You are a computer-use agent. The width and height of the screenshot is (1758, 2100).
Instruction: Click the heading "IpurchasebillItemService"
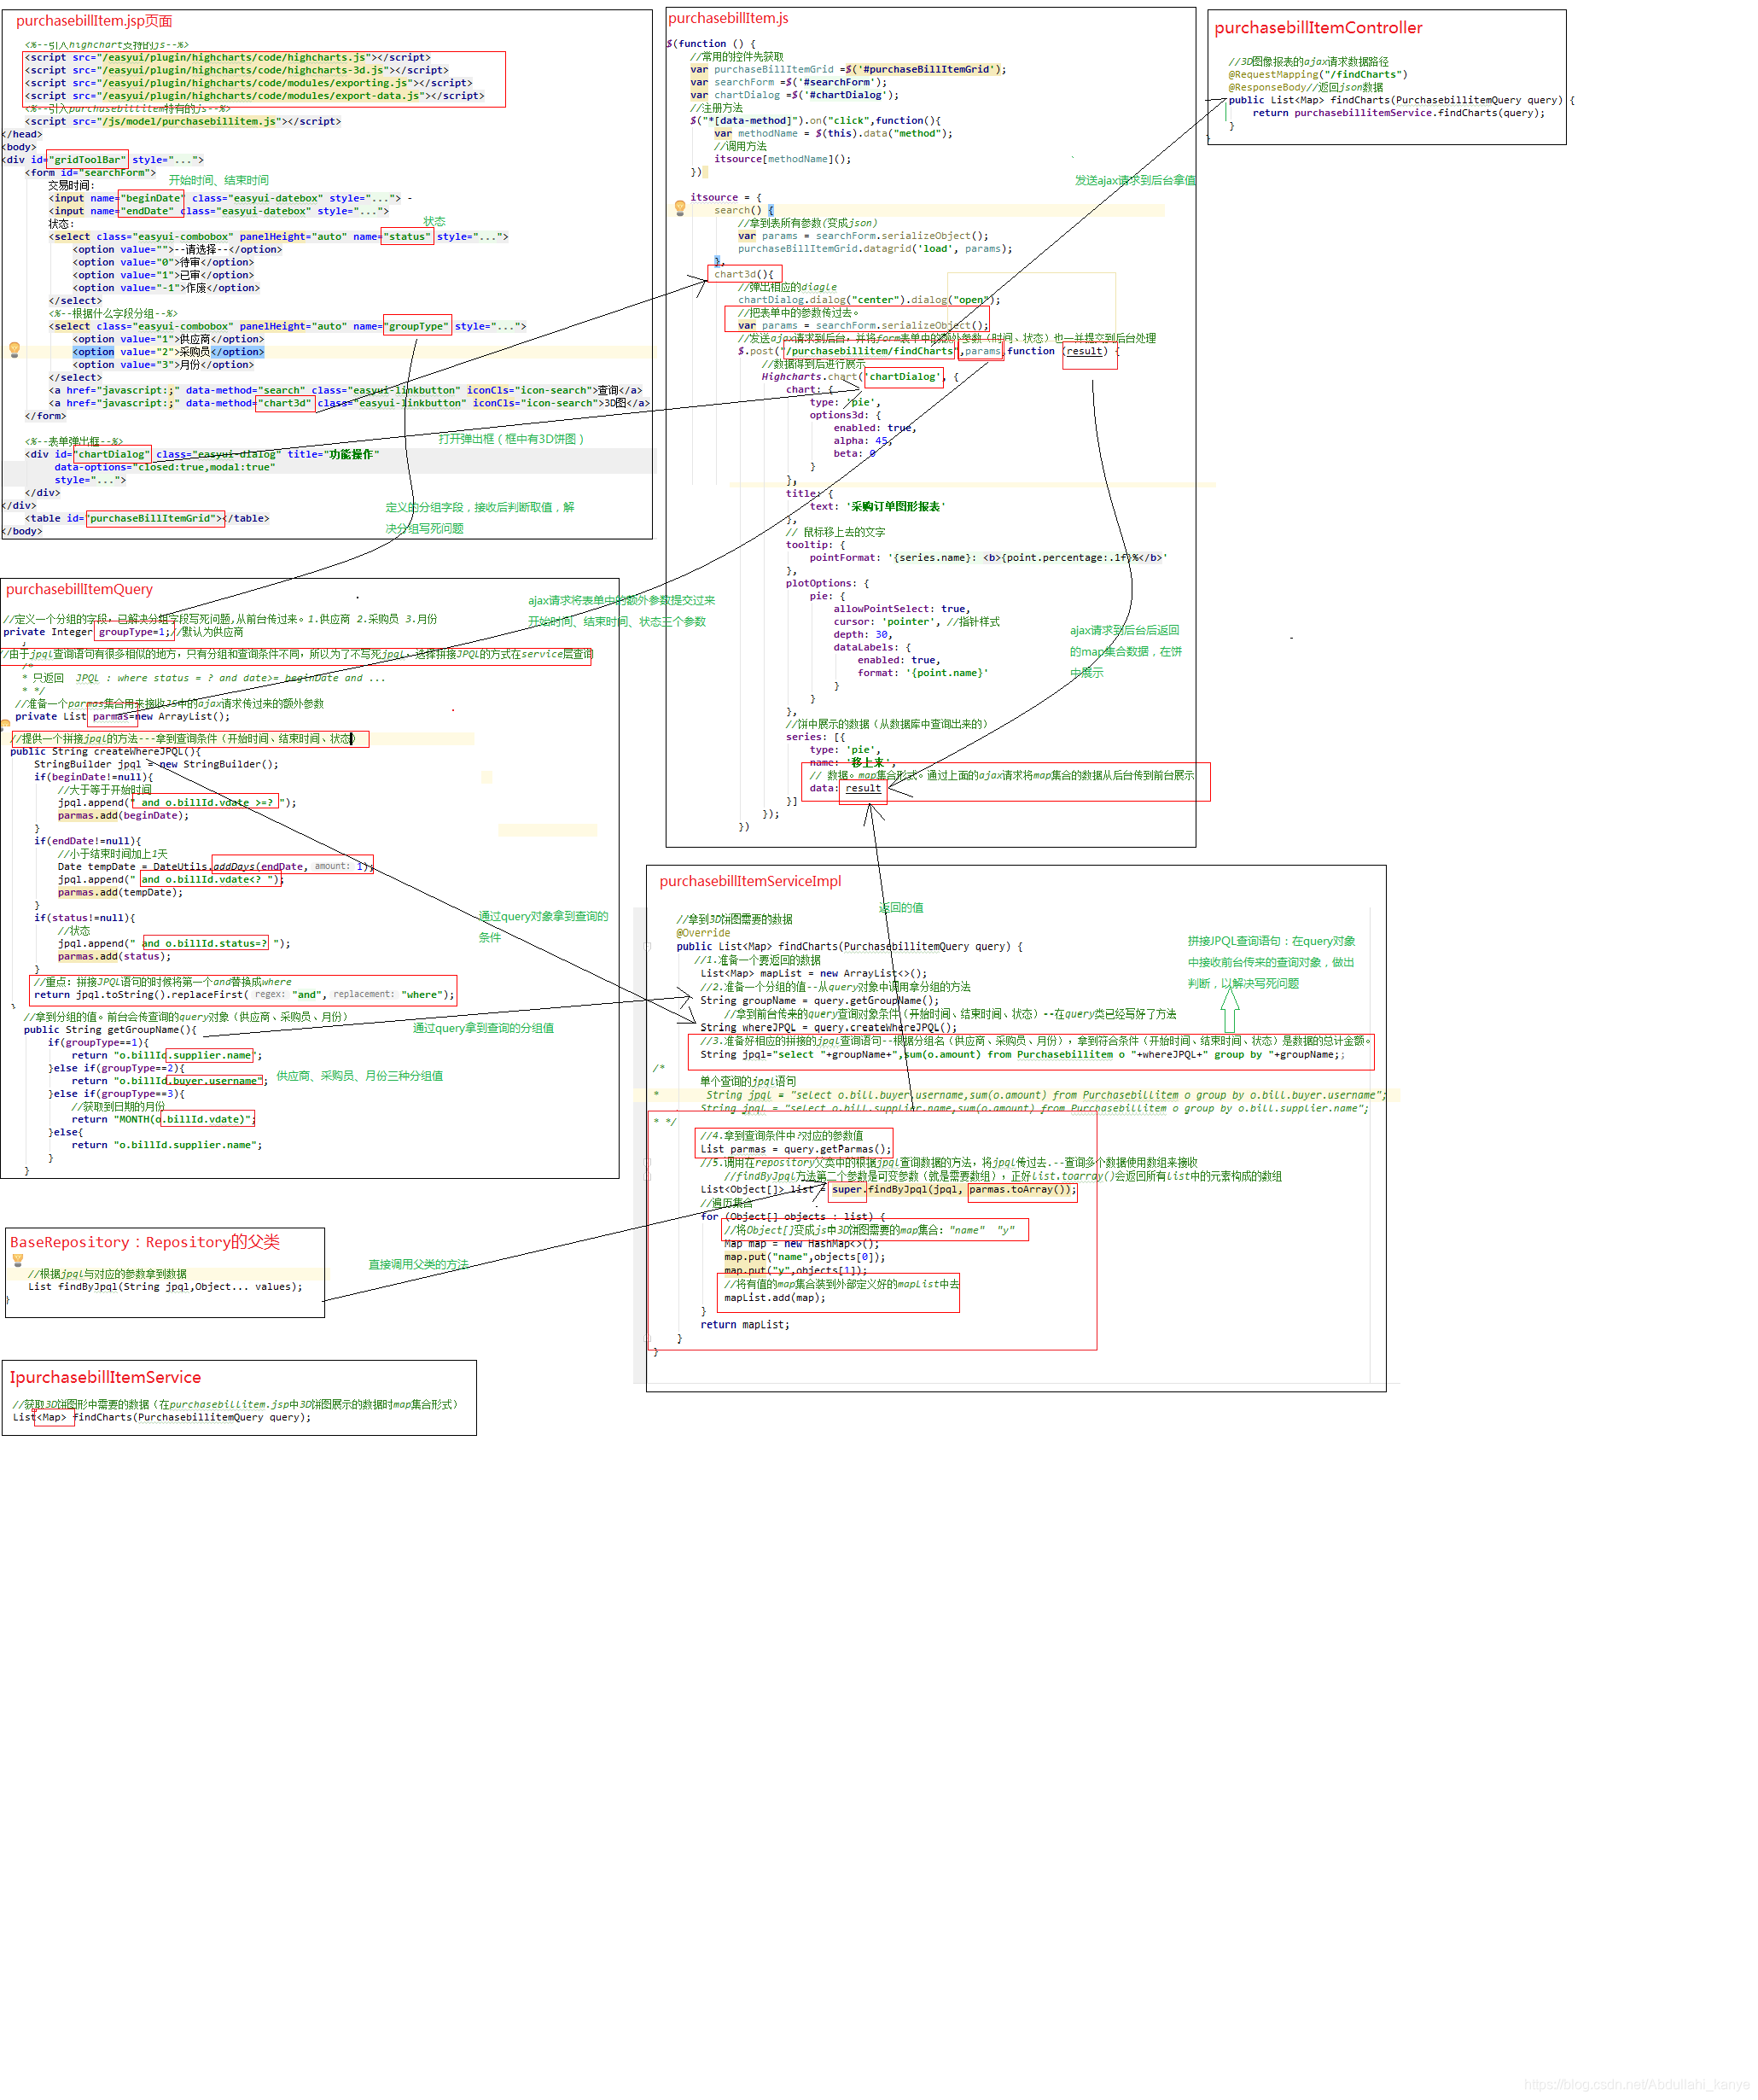[105, 1377]
